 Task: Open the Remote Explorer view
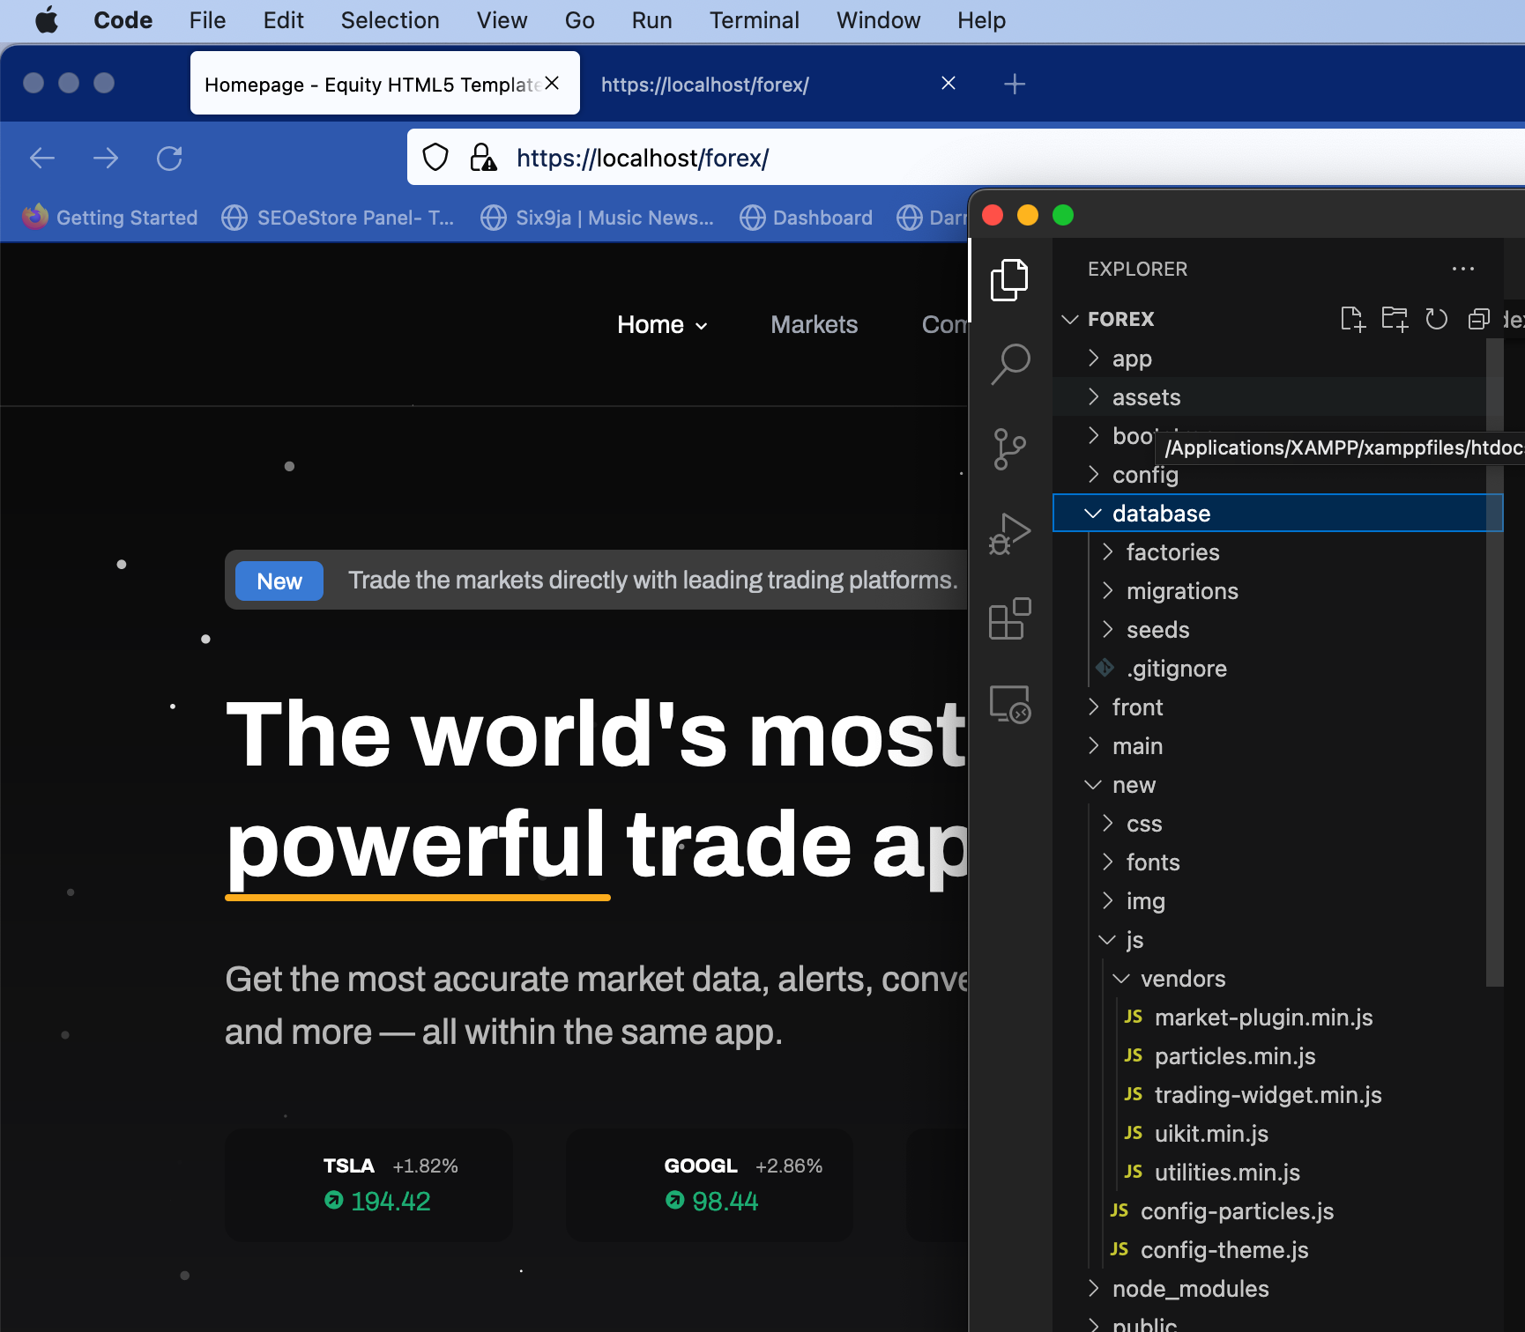pos(1010,705)
